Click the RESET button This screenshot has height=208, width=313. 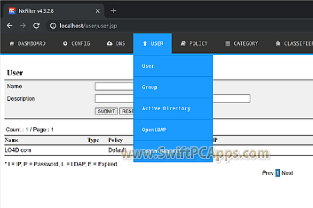click(127, 111)
